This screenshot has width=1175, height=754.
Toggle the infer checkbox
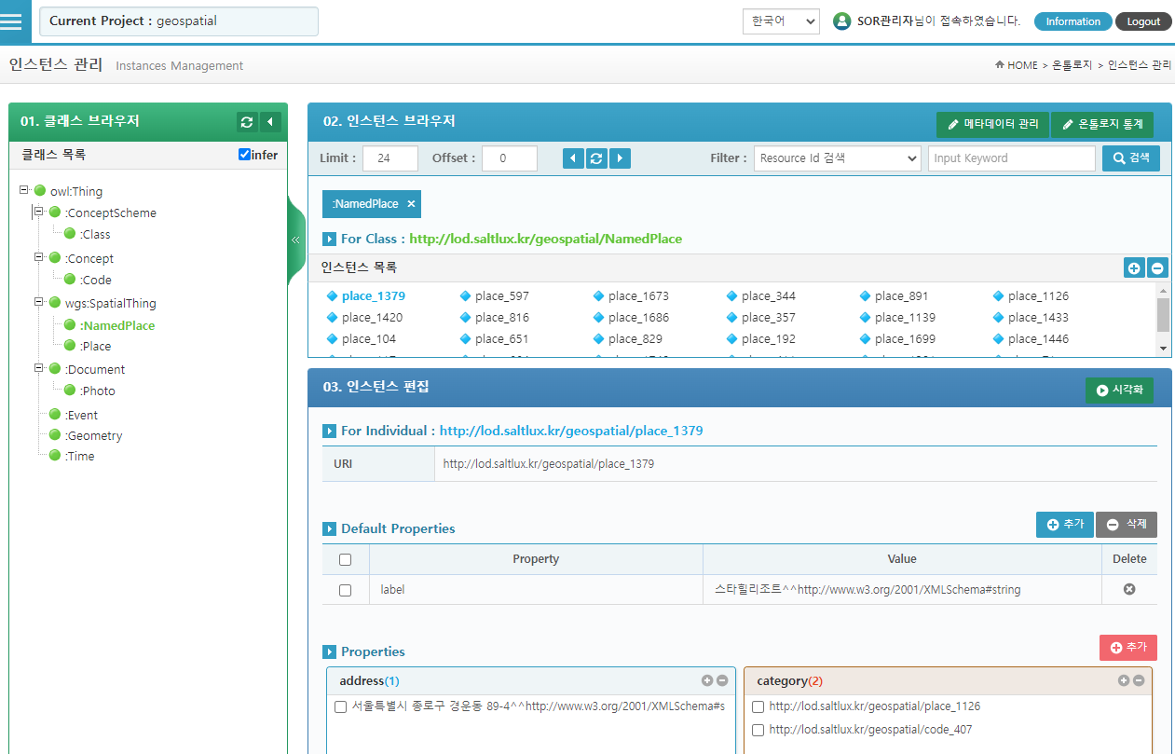[x=244, y=155]
